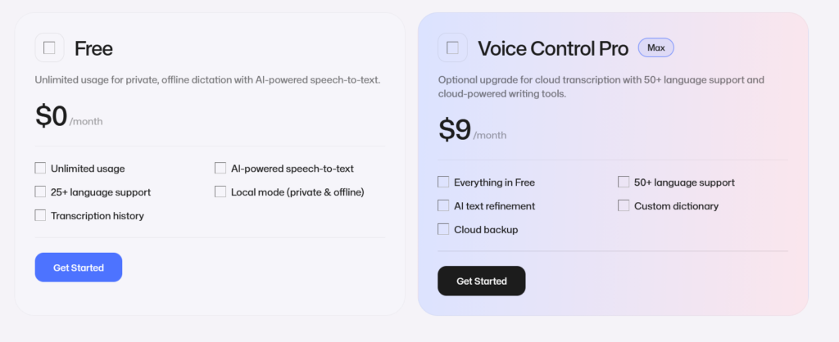Toggle the 50+ language support checkbox

[624, 182]
